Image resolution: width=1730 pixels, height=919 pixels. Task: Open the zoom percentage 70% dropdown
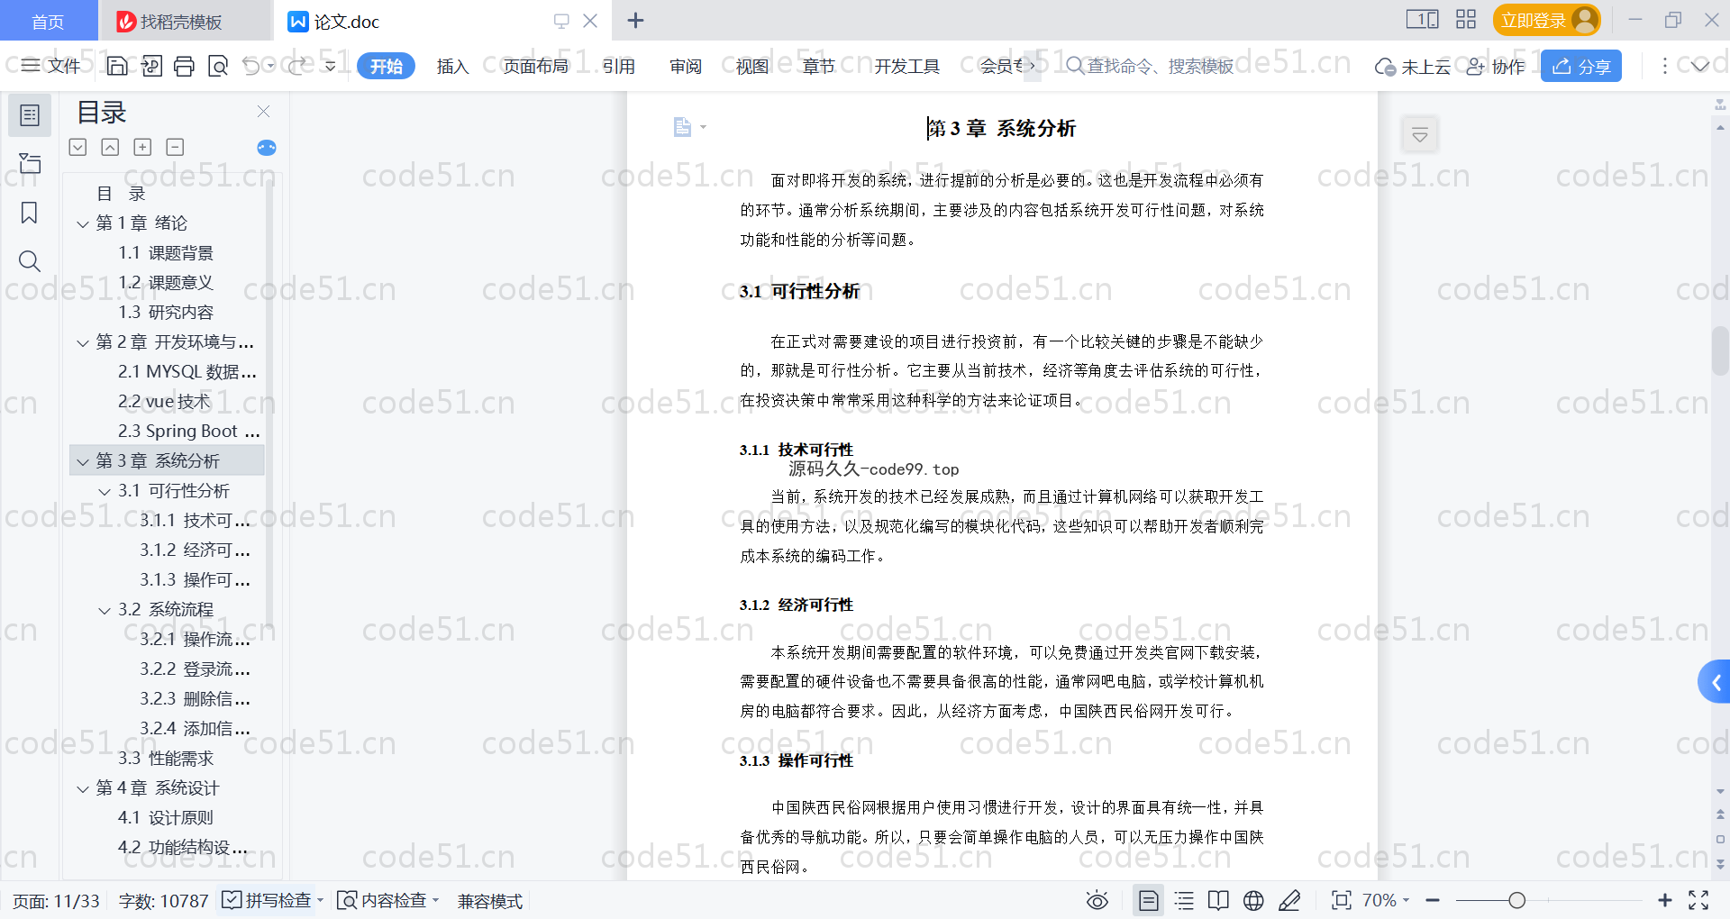(x=1385, y=900)
